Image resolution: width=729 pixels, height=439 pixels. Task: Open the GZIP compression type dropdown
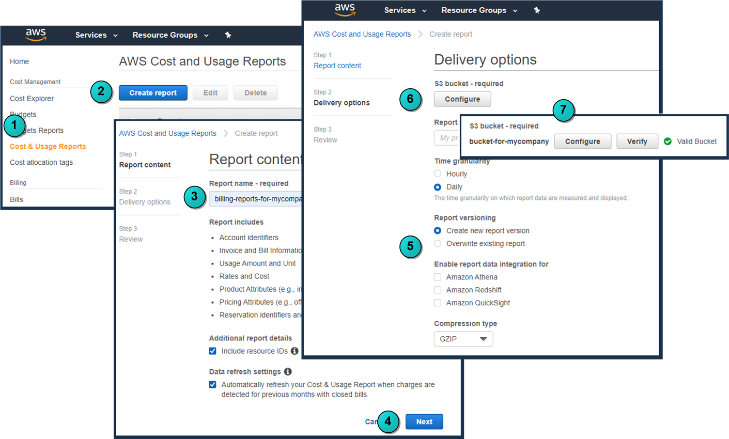coord(463,339)
